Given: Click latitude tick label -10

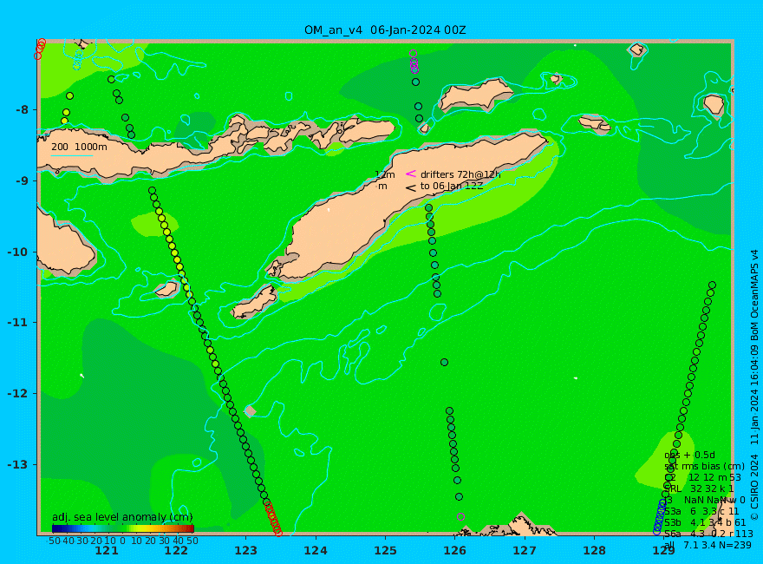Looking at the screenshot, I should click(x=18, y=252).
